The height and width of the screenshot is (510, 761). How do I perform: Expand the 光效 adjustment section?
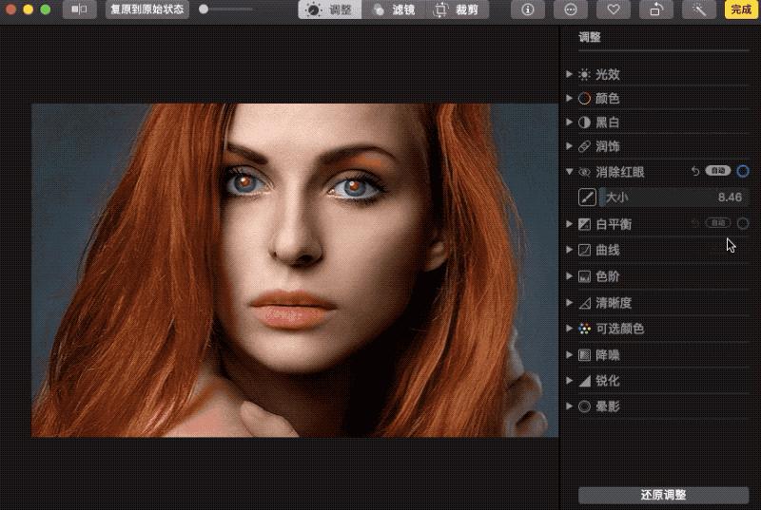(569, 74)
